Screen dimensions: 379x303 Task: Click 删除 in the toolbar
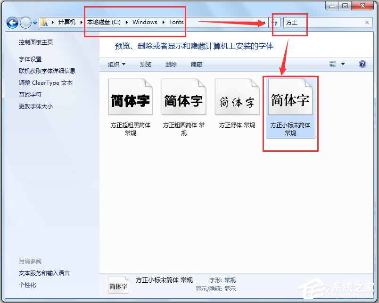point(171,64)
